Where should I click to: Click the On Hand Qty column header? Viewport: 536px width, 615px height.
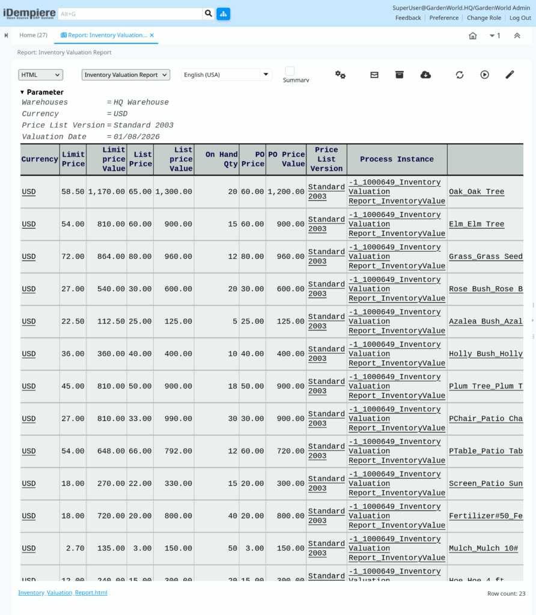216,159
